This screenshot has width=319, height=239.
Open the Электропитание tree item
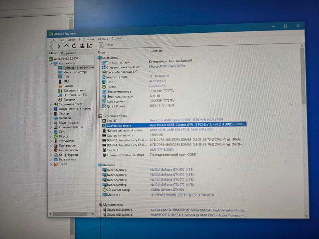pyautogui.click(x=72, y=90)
